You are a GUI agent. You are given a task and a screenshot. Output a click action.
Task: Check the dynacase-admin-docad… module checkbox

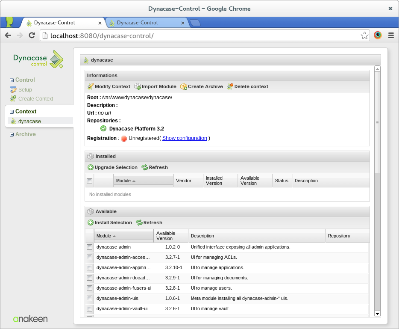[x=89, y=278]
